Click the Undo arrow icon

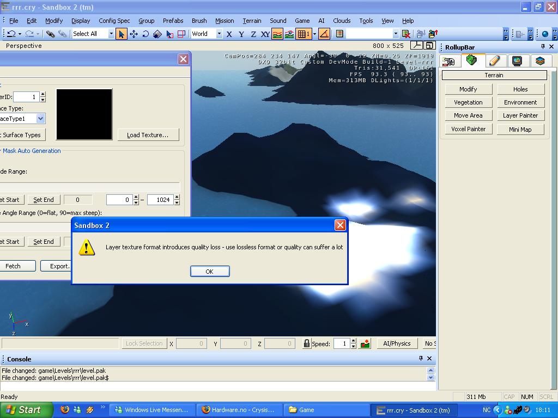coord(11,34)
